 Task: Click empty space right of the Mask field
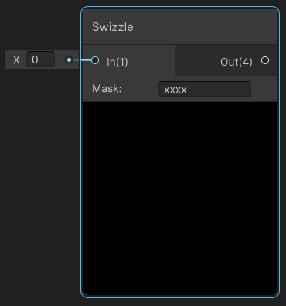point(264,89)
